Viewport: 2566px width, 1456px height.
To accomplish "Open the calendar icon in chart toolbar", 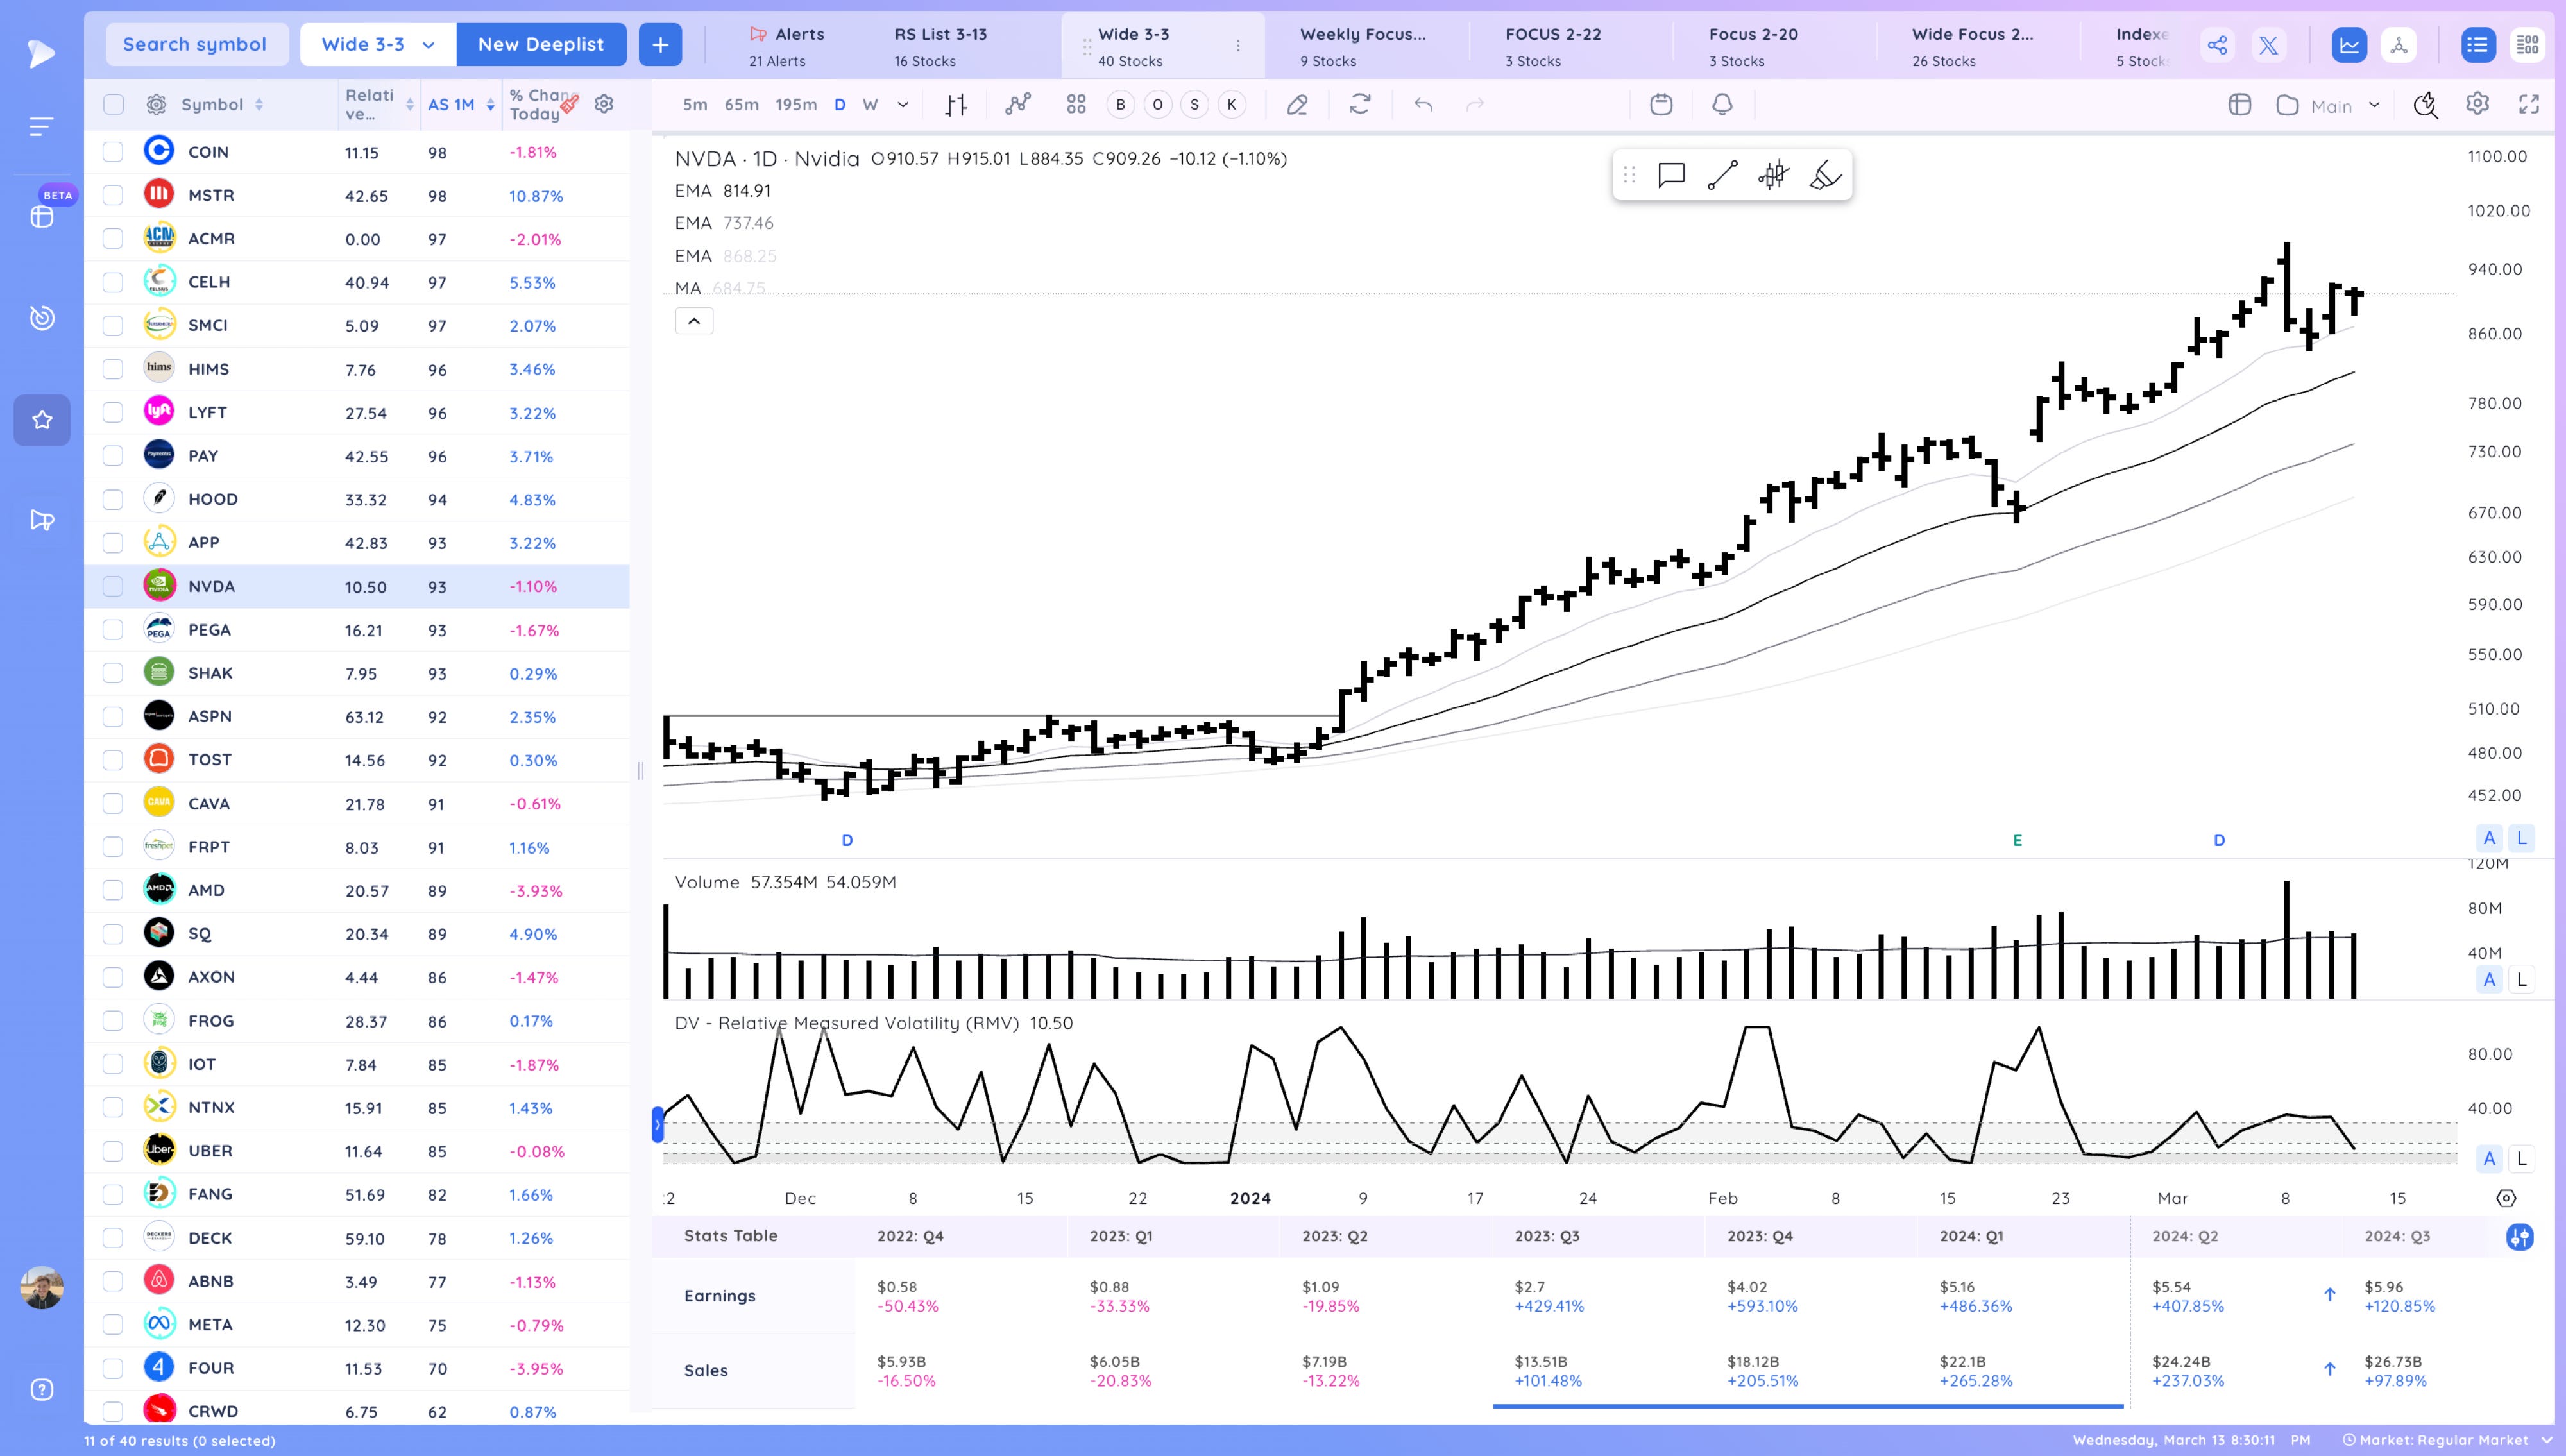I will (1661, 105).
